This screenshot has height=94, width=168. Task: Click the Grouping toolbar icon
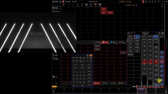tap(86, 5)
